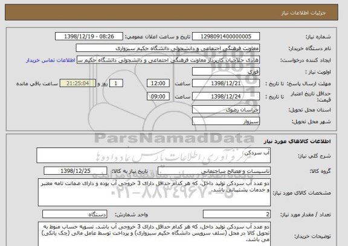
Task: Click the remaining days field showing 1
Action: pyautogui.click(x=116, y=83)
